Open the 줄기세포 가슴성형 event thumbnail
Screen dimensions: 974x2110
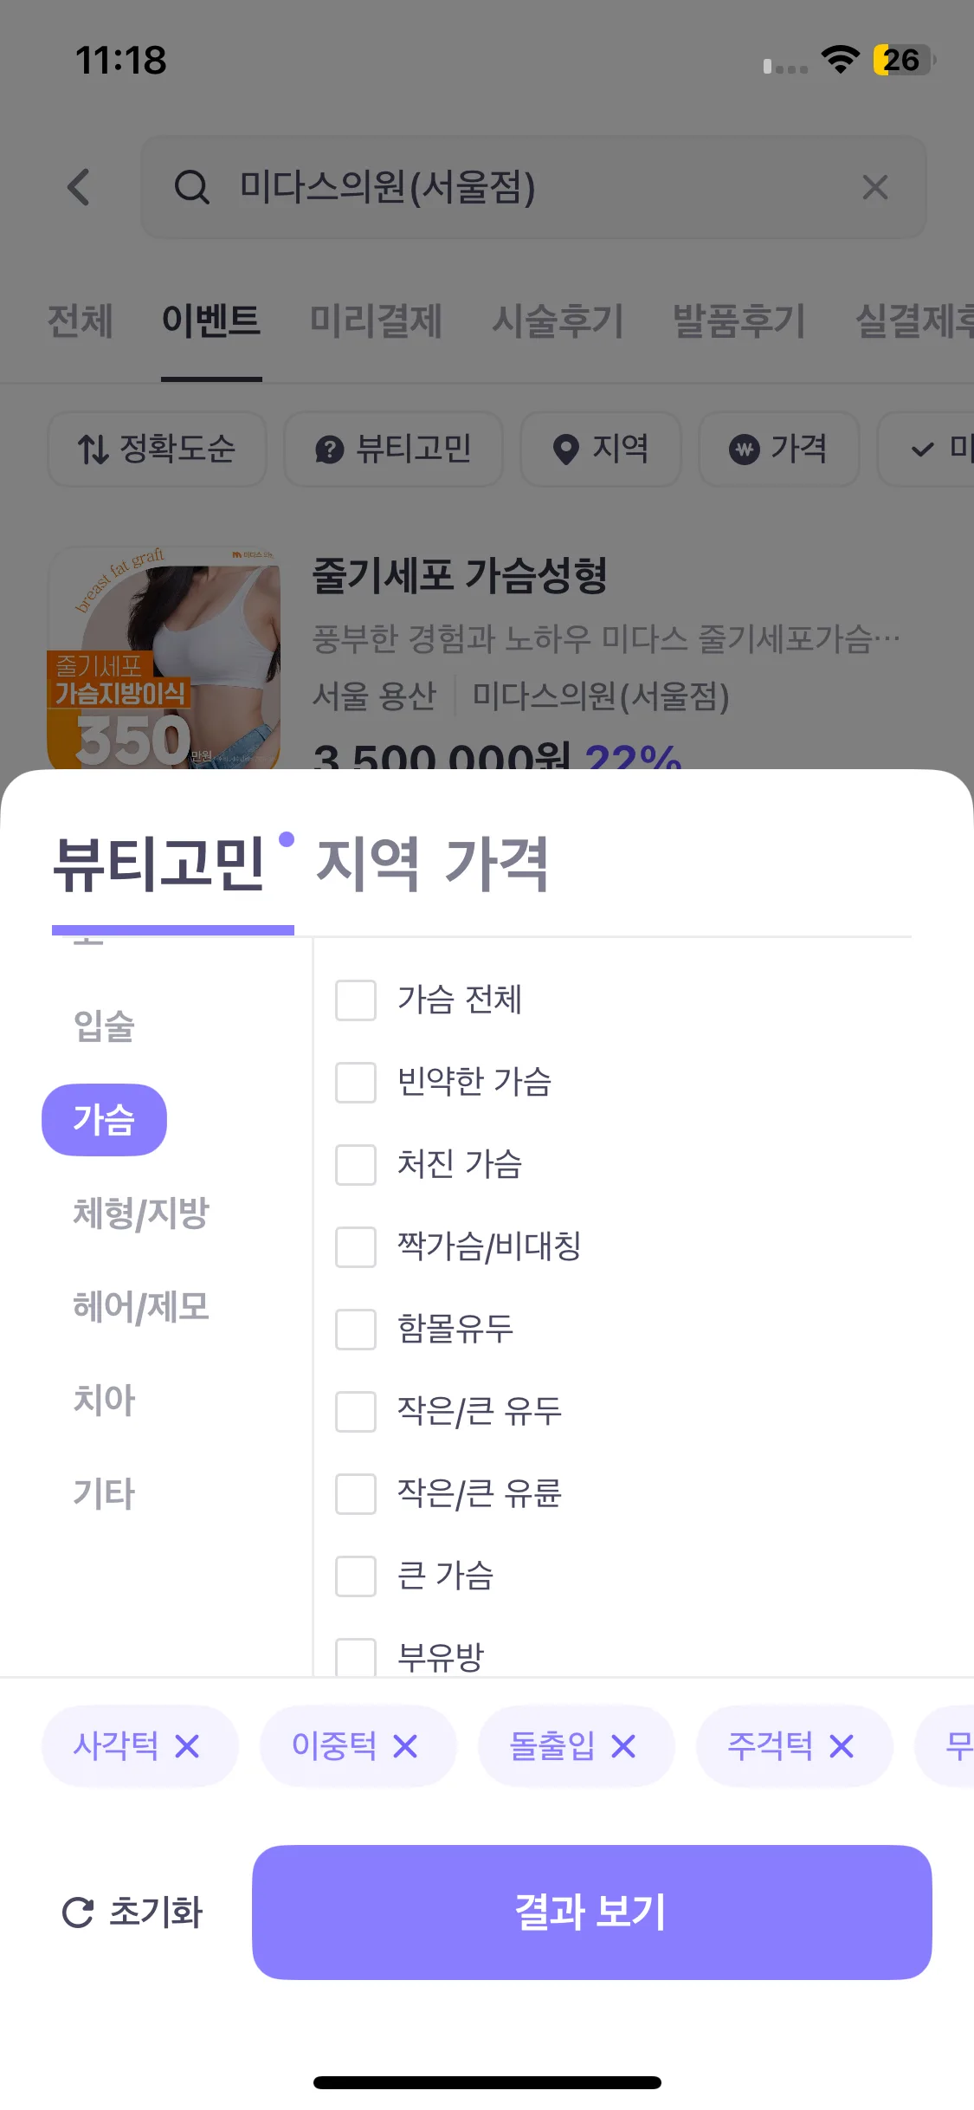pos(164,658)
